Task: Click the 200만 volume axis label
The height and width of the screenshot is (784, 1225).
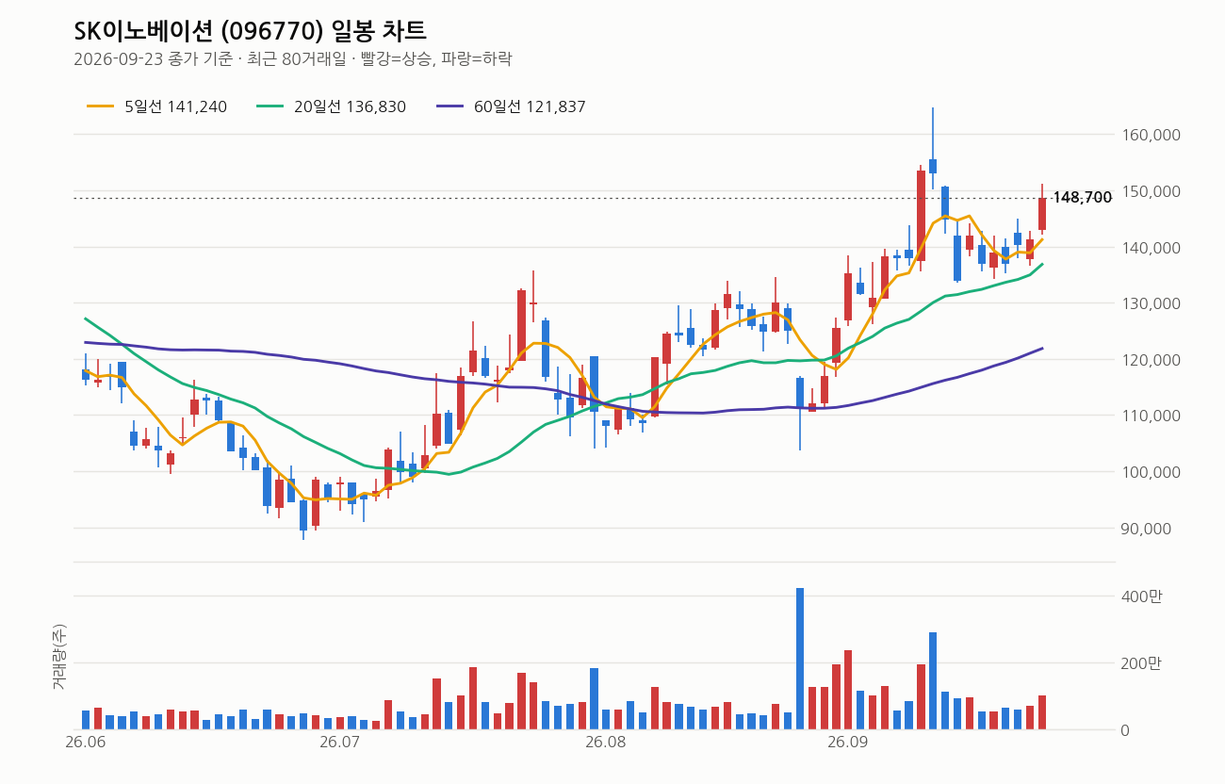Action: (1141, 663)
